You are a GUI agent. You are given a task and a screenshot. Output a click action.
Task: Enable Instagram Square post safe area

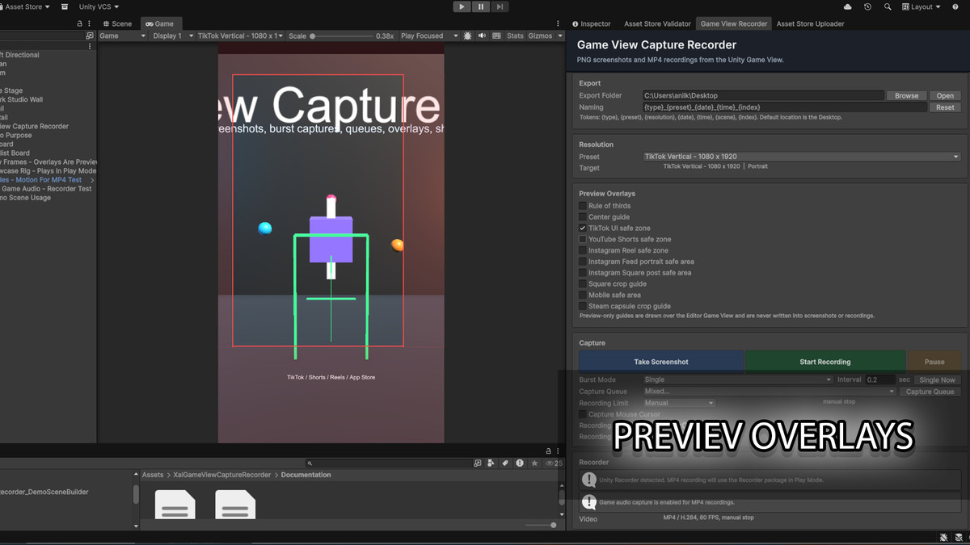tap(582, 273)
